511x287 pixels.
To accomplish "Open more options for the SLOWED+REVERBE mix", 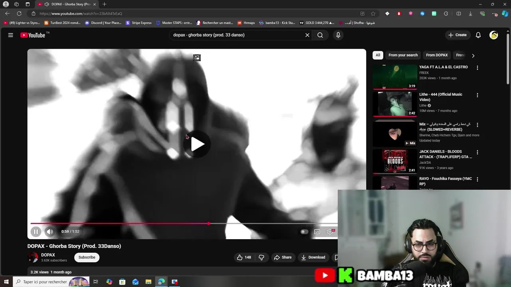I will tap(477, 125).
